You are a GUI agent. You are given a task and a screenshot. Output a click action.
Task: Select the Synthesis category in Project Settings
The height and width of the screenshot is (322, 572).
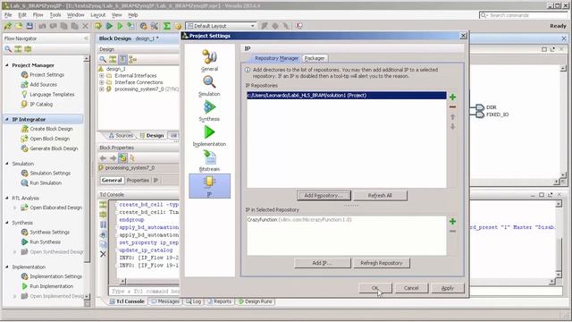pos(209,111)
